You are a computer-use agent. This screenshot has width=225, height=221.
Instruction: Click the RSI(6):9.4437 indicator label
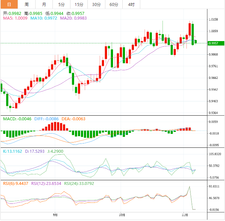click(15, 184)
